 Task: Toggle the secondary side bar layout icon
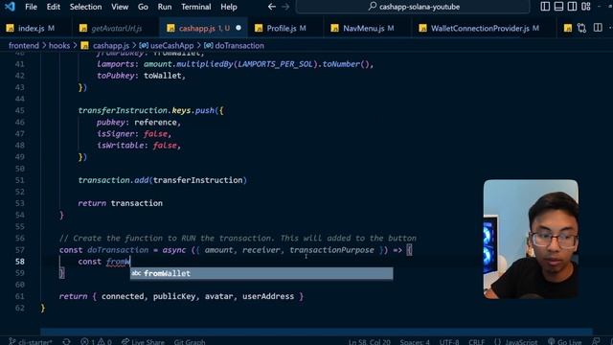572,7
